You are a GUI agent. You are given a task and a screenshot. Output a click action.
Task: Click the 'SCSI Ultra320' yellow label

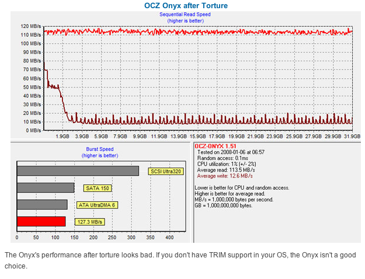[166, 172]
